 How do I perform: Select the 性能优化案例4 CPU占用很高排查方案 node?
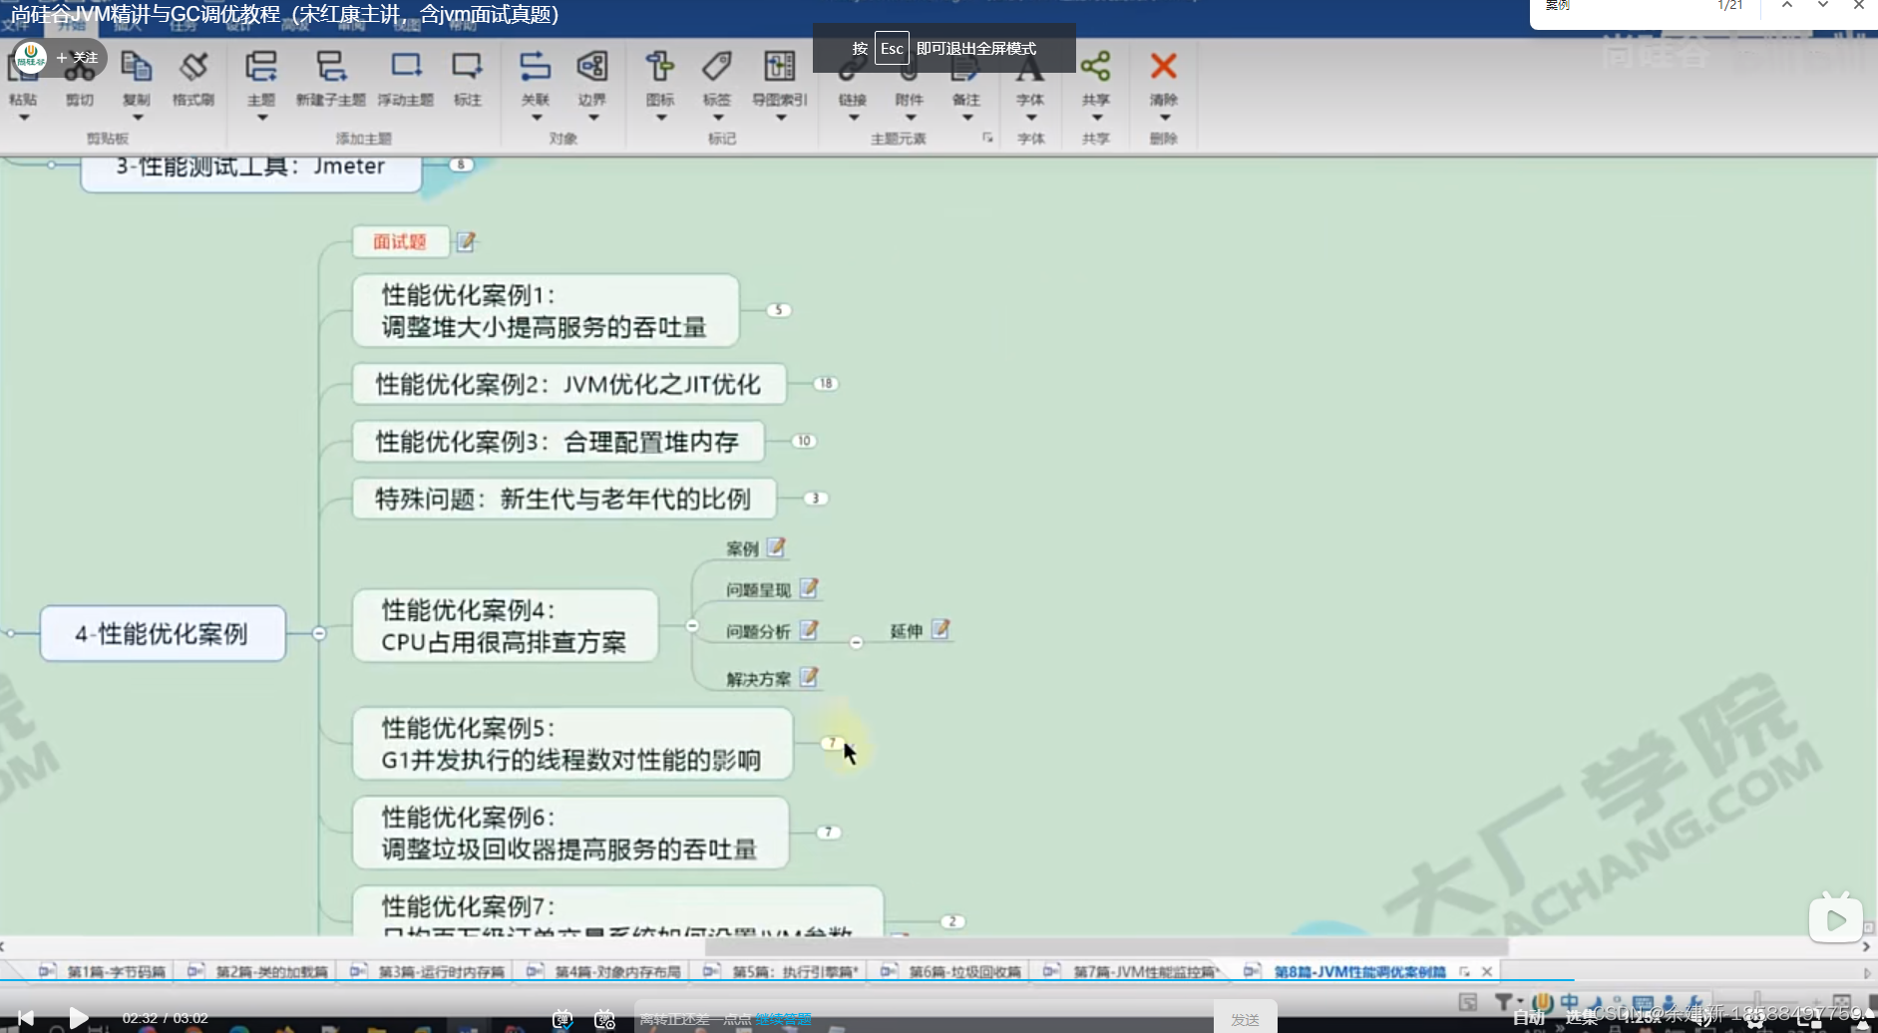(505, 625)
